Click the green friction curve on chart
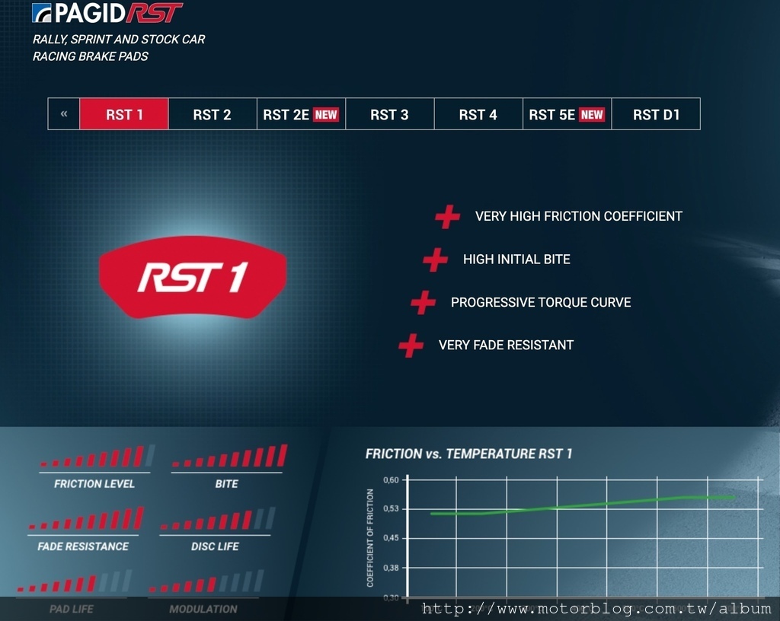780x621 pixels. [x=582, y=505]
